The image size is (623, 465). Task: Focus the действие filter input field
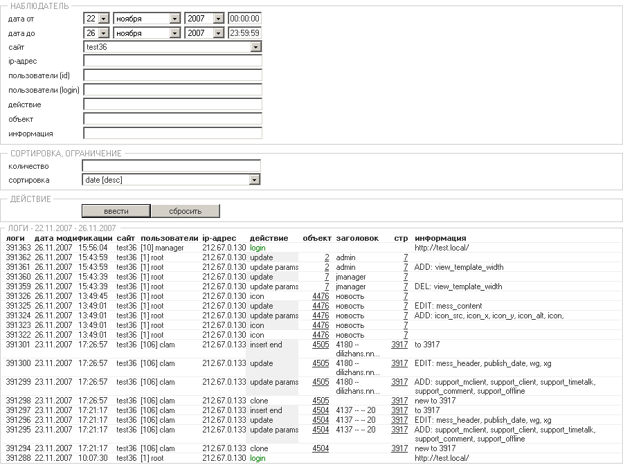tap(173, 104)
